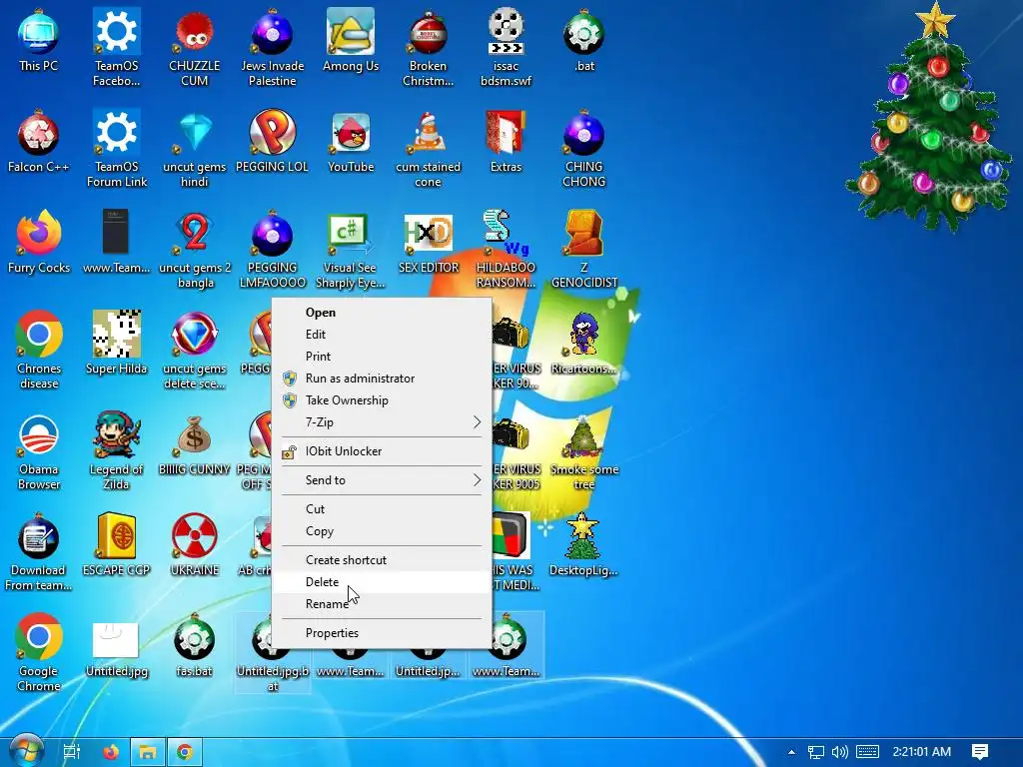Launch Chrome from the taskbar
The image size is (1023, 767).
pyautogui.click(x=185, y=752)
